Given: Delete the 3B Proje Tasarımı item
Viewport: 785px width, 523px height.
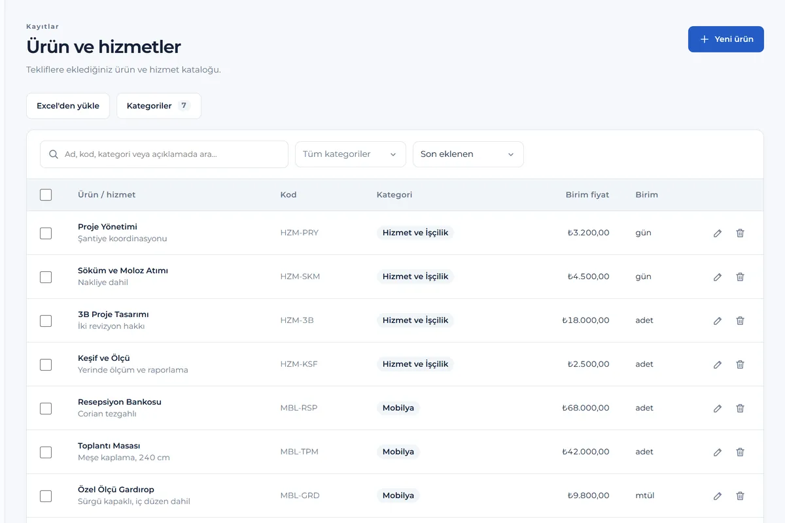Looking at the screenshot, I should pos(740,320).
